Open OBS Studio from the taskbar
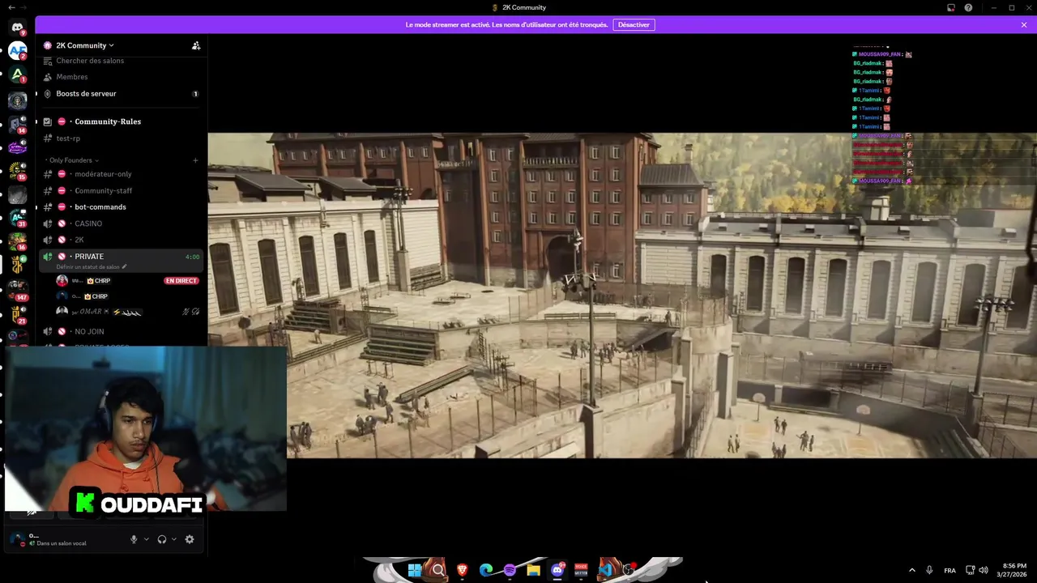Image resolution: width=1037 pixels, height=583 pixels. [629, 570]
